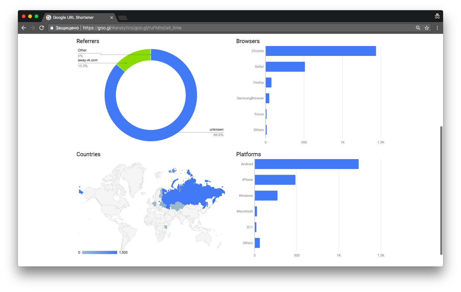Select the SamsungBrowser bar in the chart

pyautogui.click(x=267, y=98)
